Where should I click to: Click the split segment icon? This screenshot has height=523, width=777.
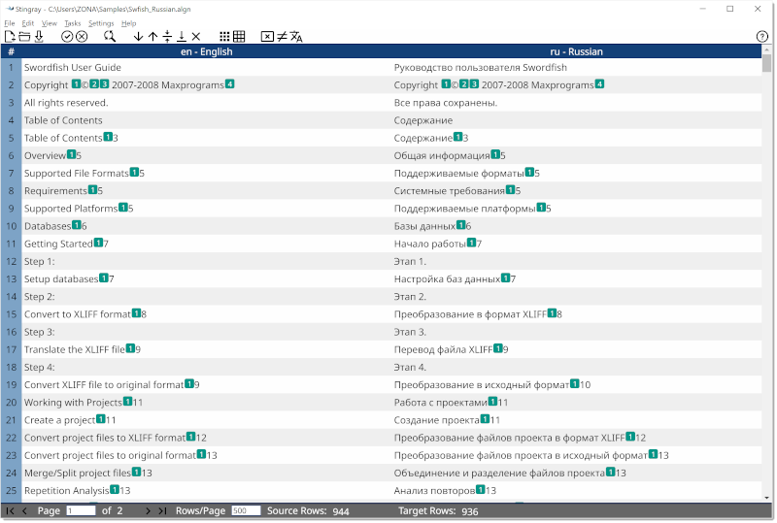click(167, 36)
